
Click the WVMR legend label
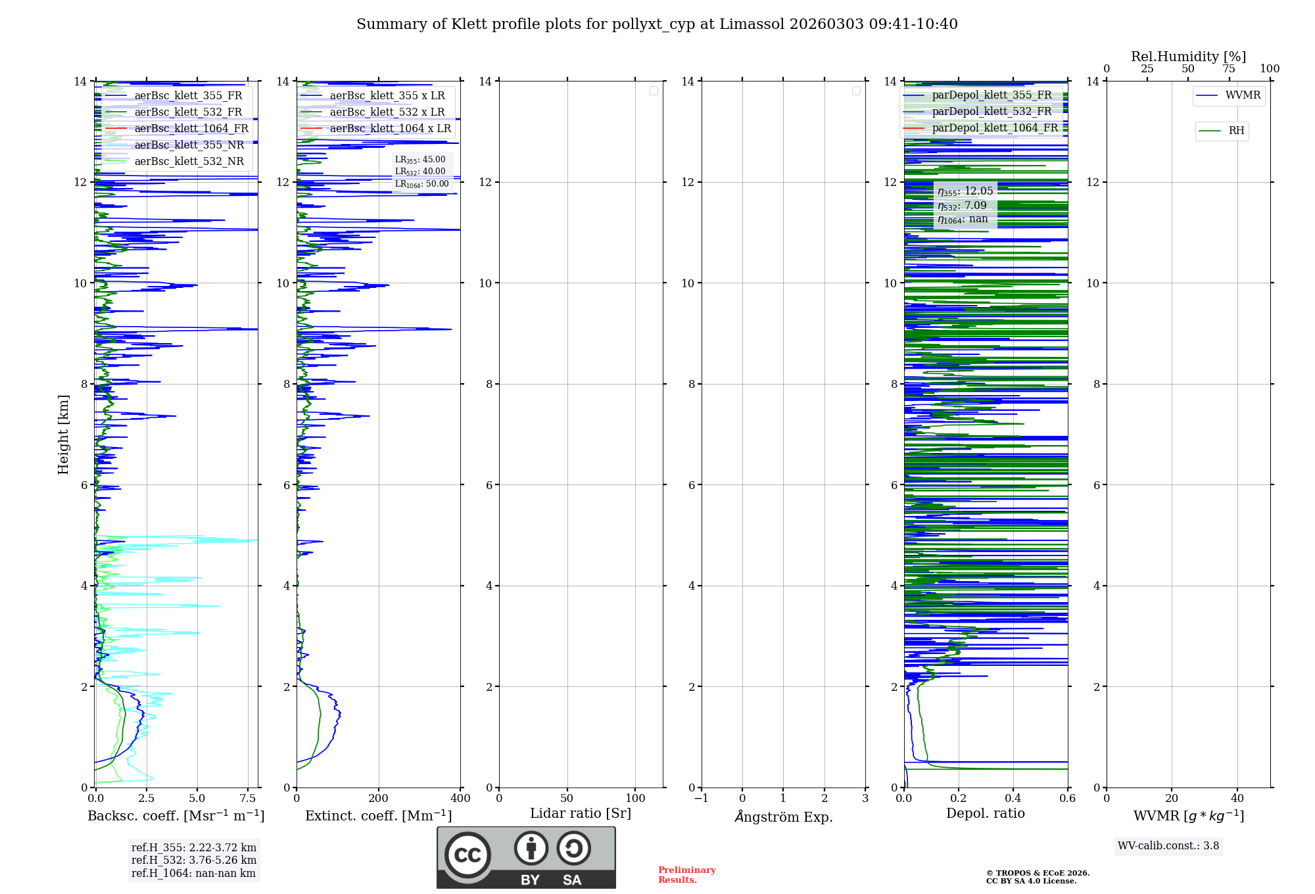click(1243, 95)
